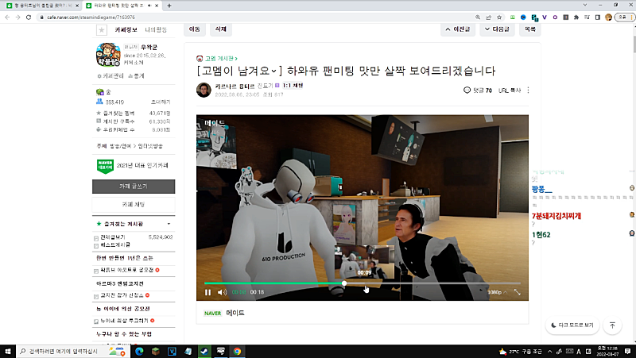Click the scroll-to-top arrow button
The width and height of the screenshot is (636, 358).
[612, 325]
